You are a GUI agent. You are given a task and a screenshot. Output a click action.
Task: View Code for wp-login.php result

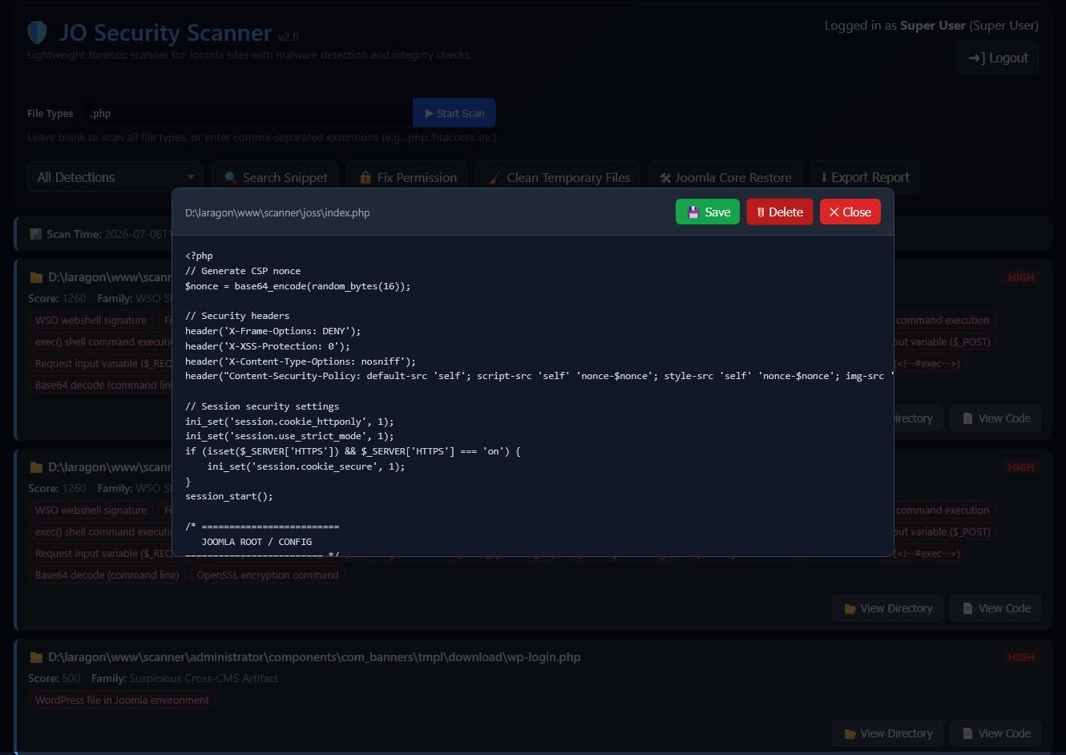[x=996, y=733]
